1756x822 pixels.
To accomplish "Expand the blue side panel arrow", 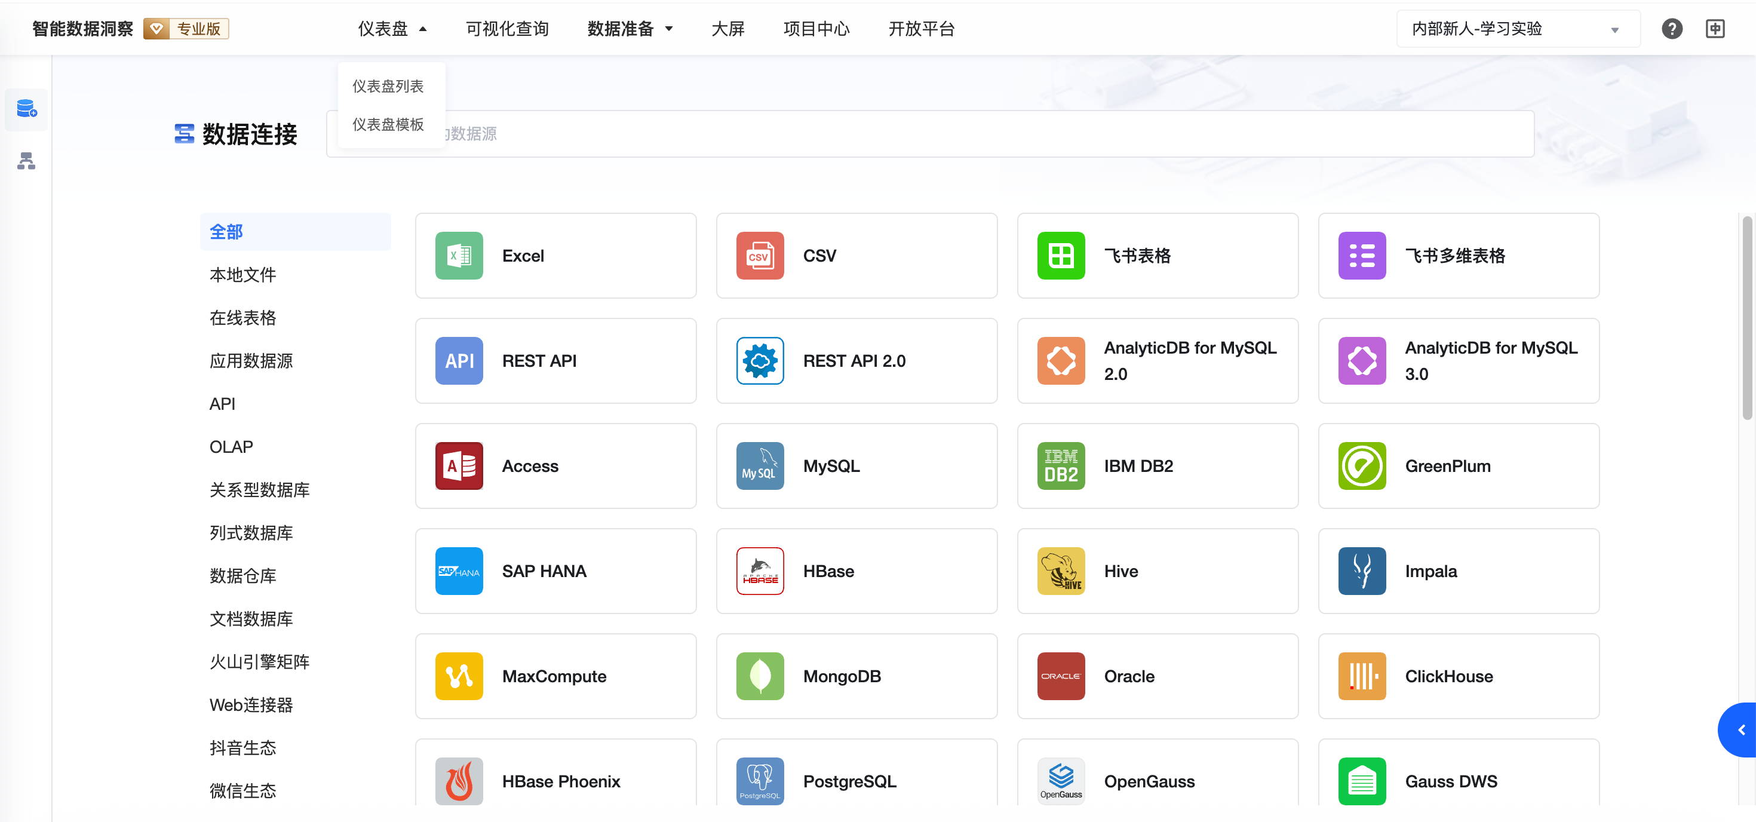I will (x=1739, y=729).
